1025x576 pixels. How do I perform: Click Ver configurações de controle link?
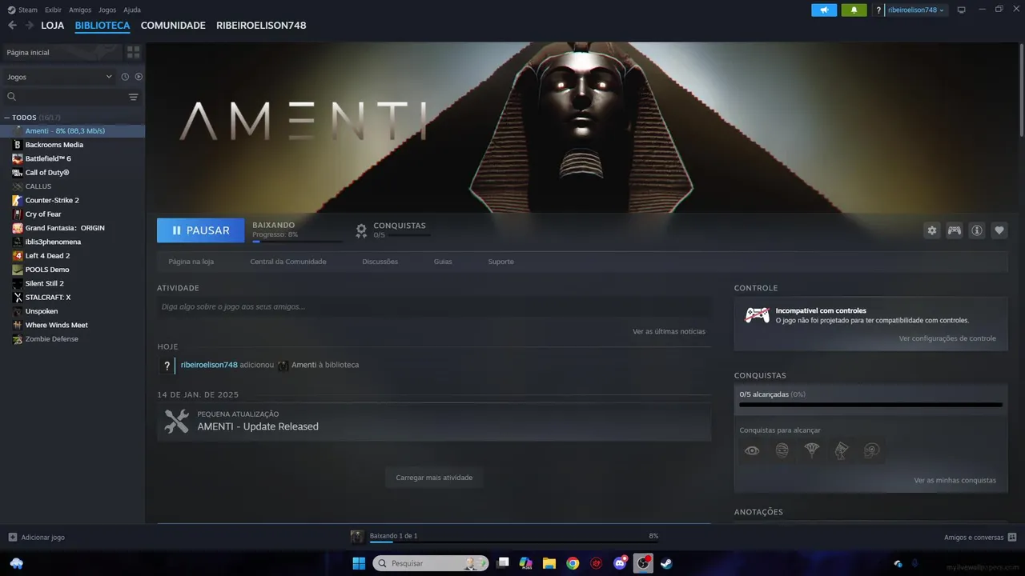947,338
